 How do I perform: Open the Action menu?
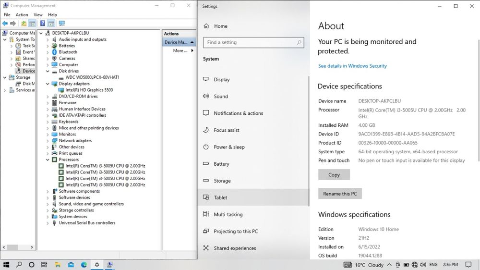point(22,15)
